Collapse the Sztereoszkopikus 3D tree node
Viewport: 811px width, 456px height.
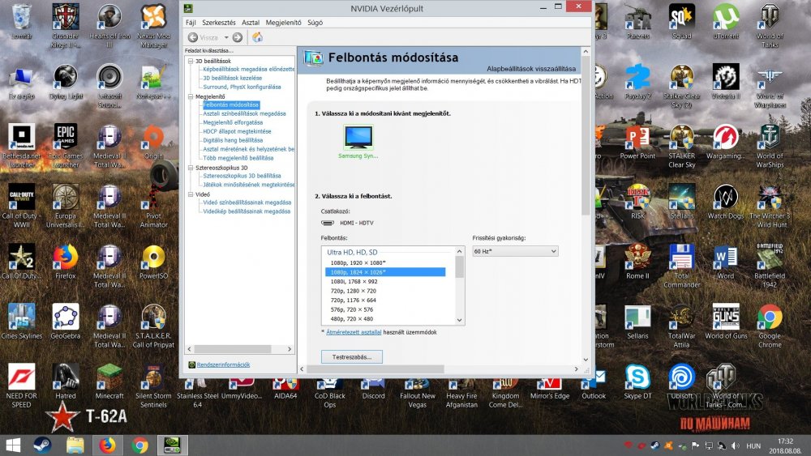(x=191, y=168)
